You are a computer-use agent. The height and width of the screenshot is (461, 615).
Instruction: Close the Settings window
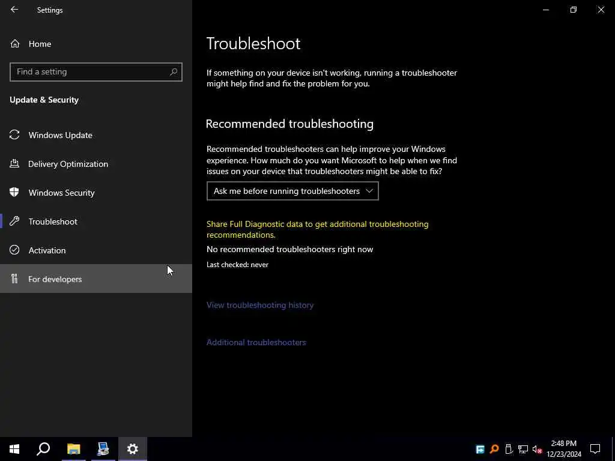601,10
